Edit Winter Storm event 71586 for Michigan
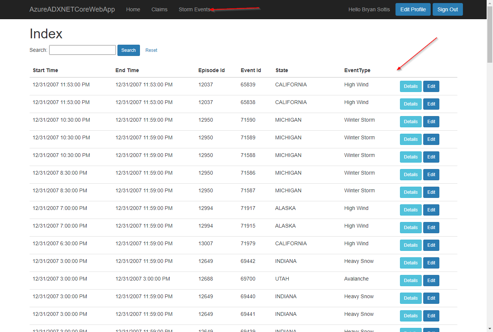Image resolution: width=493 pixels, height=332 pixels. pyautogui.click(x=431, y=175)
